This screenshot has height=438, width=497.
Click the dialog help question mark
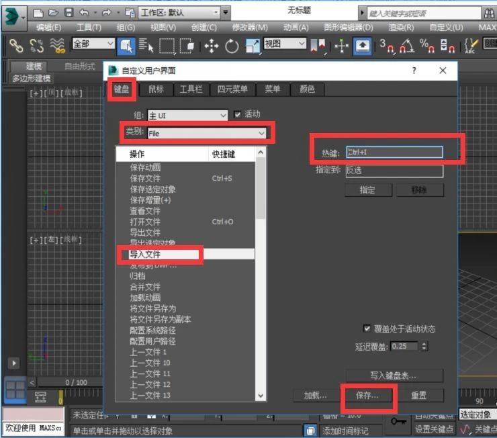(x=414, y=71)
